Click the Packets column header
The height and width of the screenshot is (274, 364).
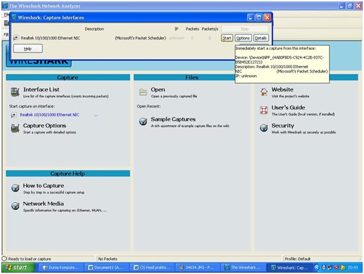coord(192,29)
